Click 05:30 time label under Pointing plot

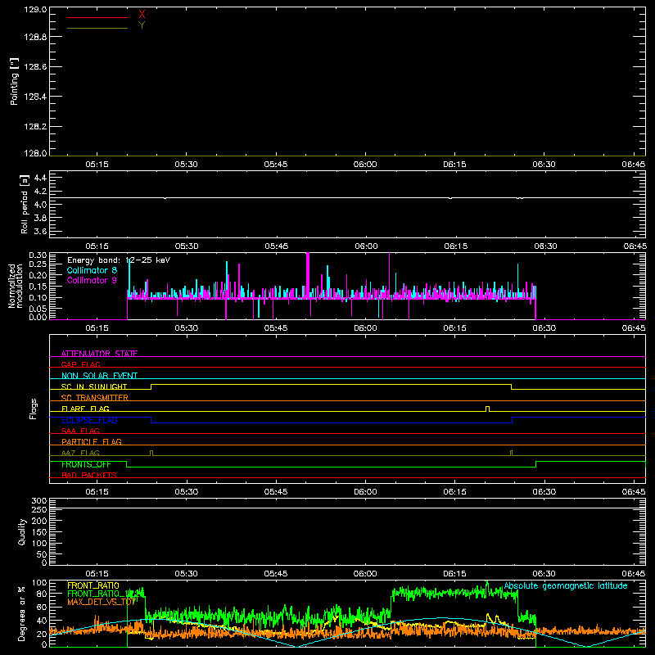coord(187,165)
